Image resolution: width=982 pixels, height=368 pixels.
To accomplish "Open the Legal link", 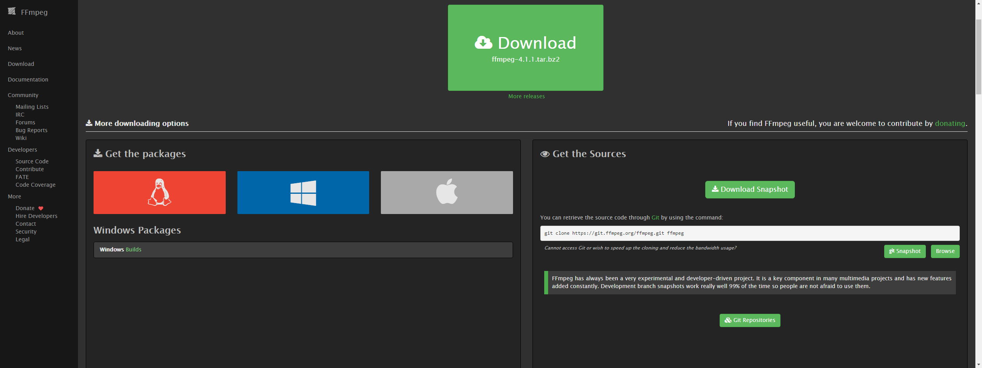I will pyautogui.click(x=23, y=239).
